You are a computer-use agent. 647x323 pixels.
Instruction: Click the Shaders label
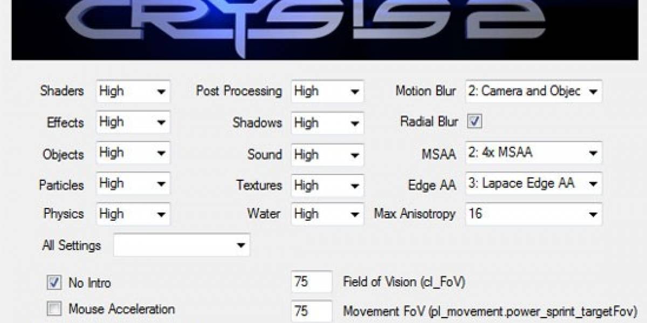coord(62,91)
